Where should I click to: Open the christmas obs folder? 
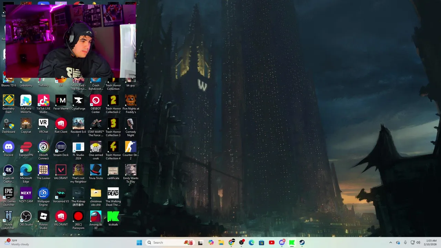pyautogui.click(x=96, y=197)
